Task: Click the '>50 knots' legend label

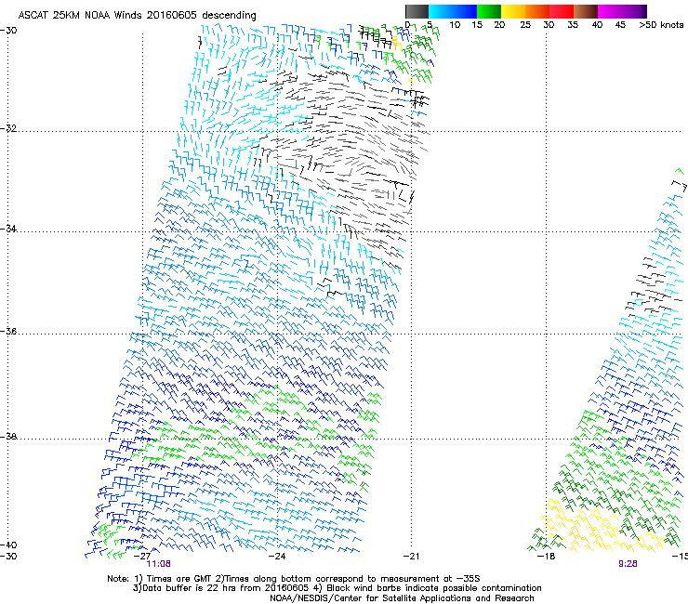Action: (661, 25)
